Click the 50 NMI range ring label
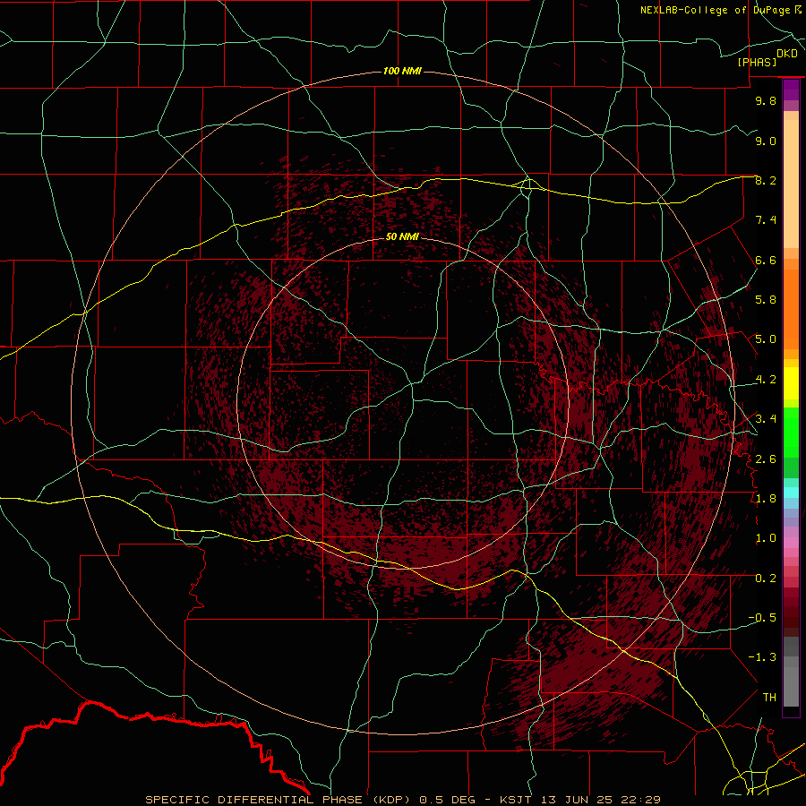 (x=402, y=236)
